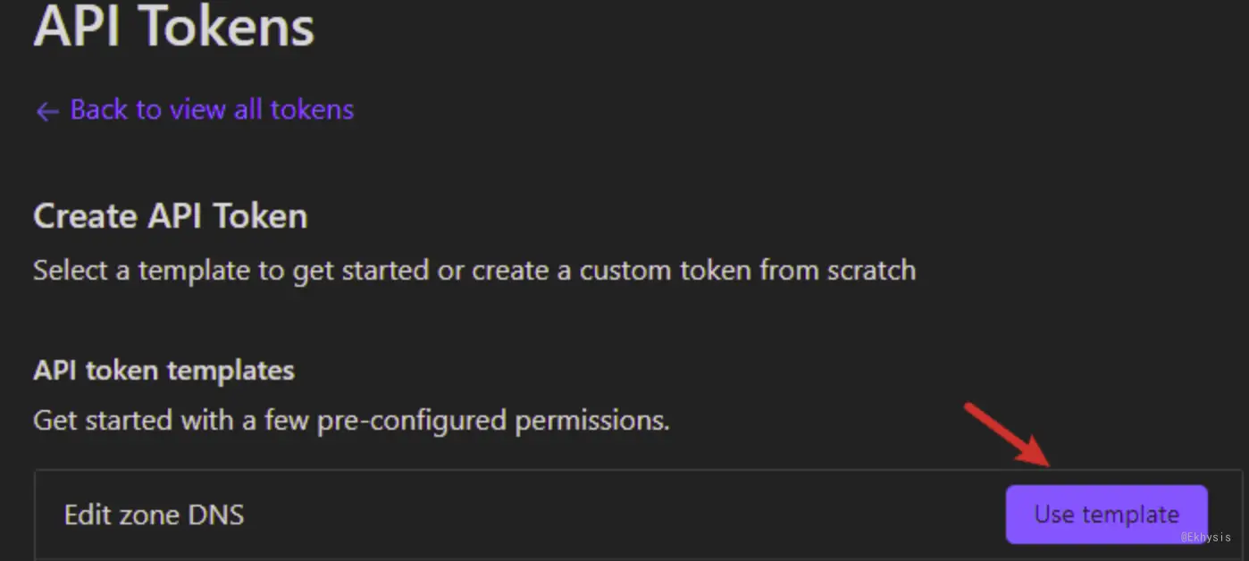Click the left arrow icon before Back link

click(x=46, y=112)
